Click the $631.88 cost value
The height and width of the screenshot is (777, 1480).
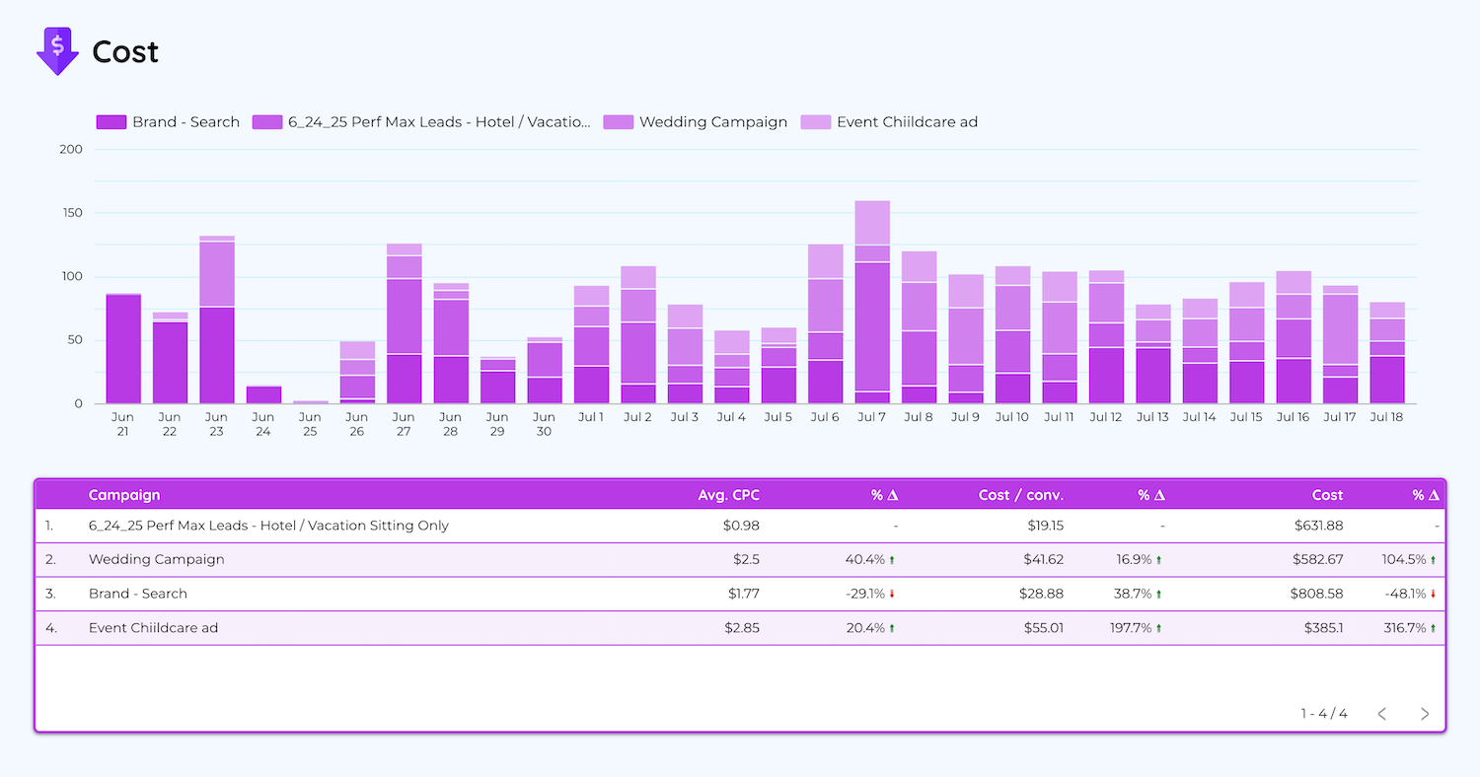coord(1318,526)
